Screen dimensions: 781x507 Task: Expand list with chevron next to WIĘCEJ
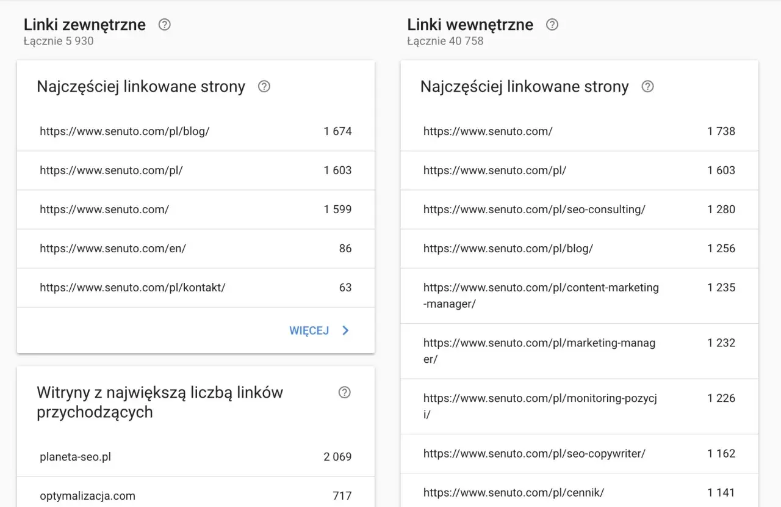pos(345,330)
